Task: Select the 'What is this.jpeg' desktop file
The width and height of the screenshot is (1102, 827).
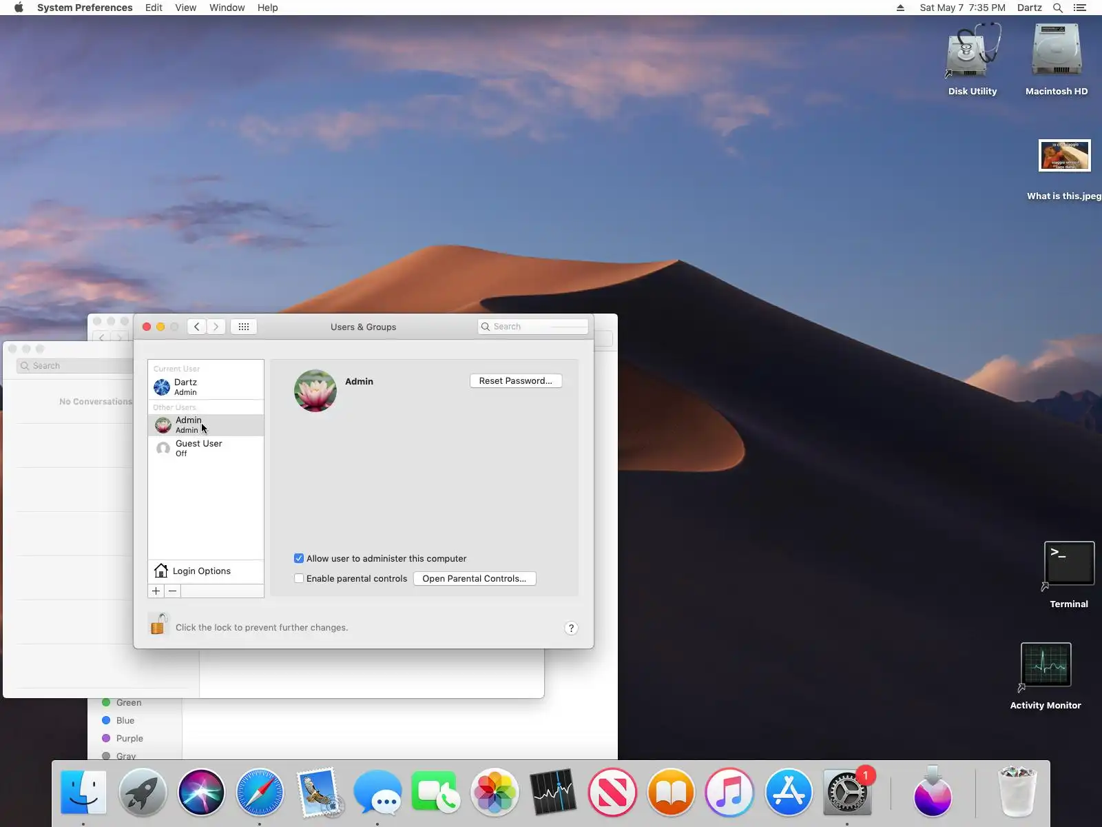Action: (x=1064, y=170)
